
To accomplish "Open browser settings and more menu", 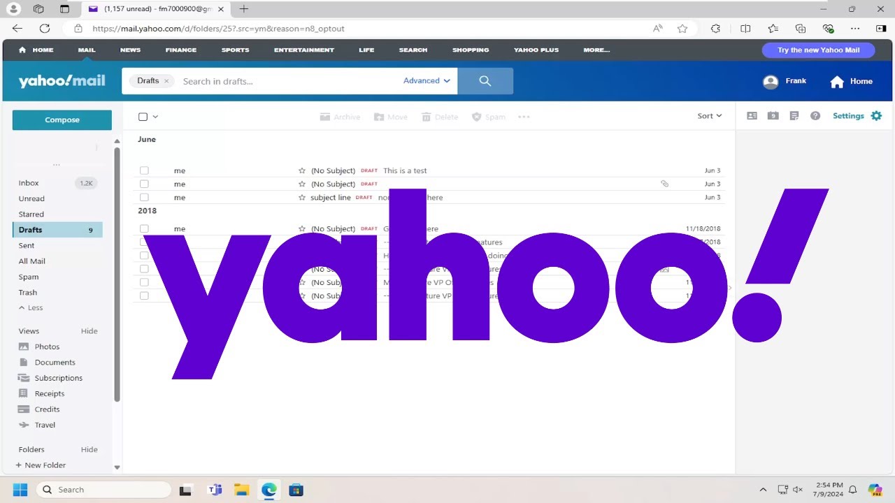I will point(855,29).
